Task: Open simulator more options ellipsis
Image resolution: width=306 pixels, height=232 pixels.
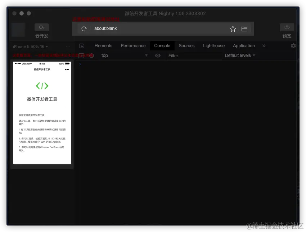Action: (x=68, y=47)
